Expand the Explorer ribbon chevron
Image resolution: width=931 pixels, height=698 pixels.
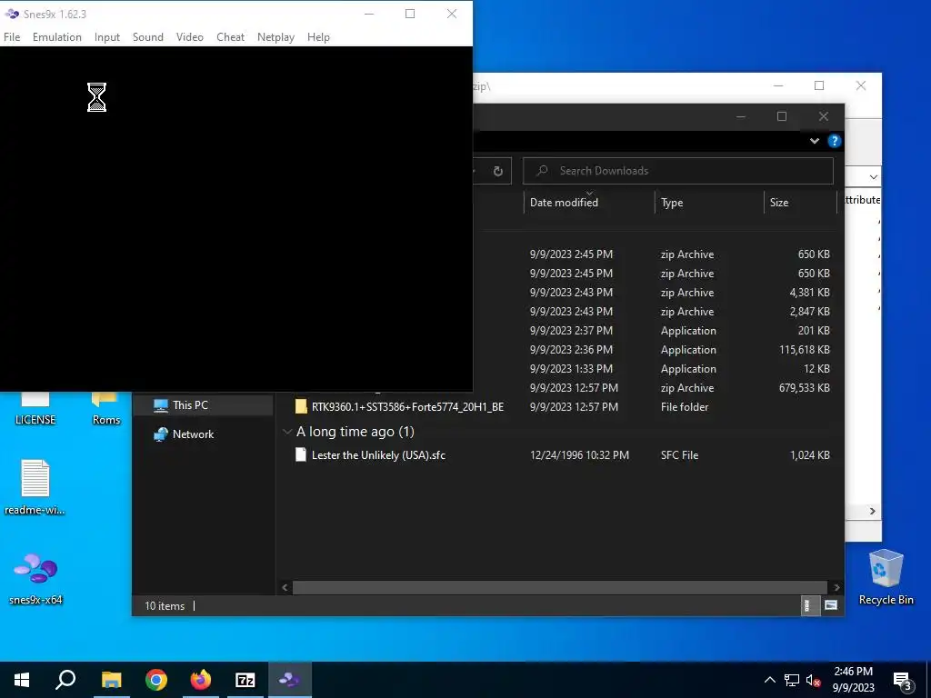click(815, 141)
